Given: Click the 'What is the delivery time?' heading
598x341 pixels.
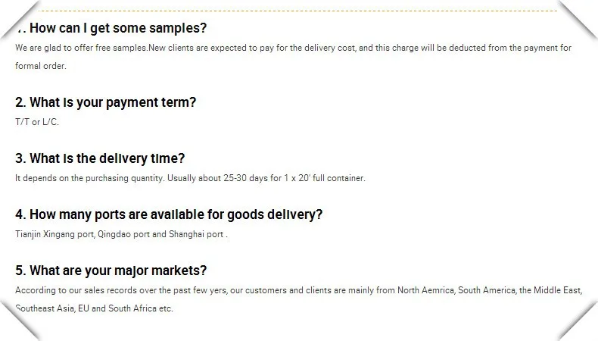Looking at the screenshot, I should pos(100,158).
